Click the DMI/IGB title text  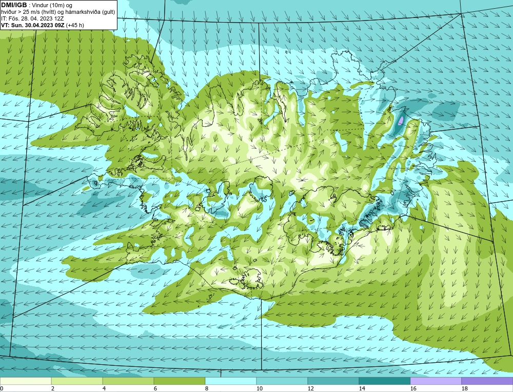[x=14, y=5]
